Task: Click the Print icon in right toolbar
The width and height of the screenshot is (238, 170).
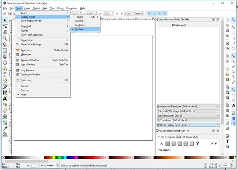Action: [227, 36]
